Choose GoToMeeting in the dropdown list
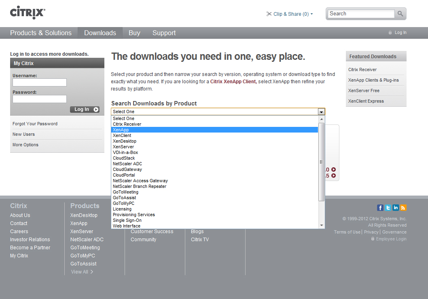This screenshot has height=299, width=428. [x=215, y=192]
